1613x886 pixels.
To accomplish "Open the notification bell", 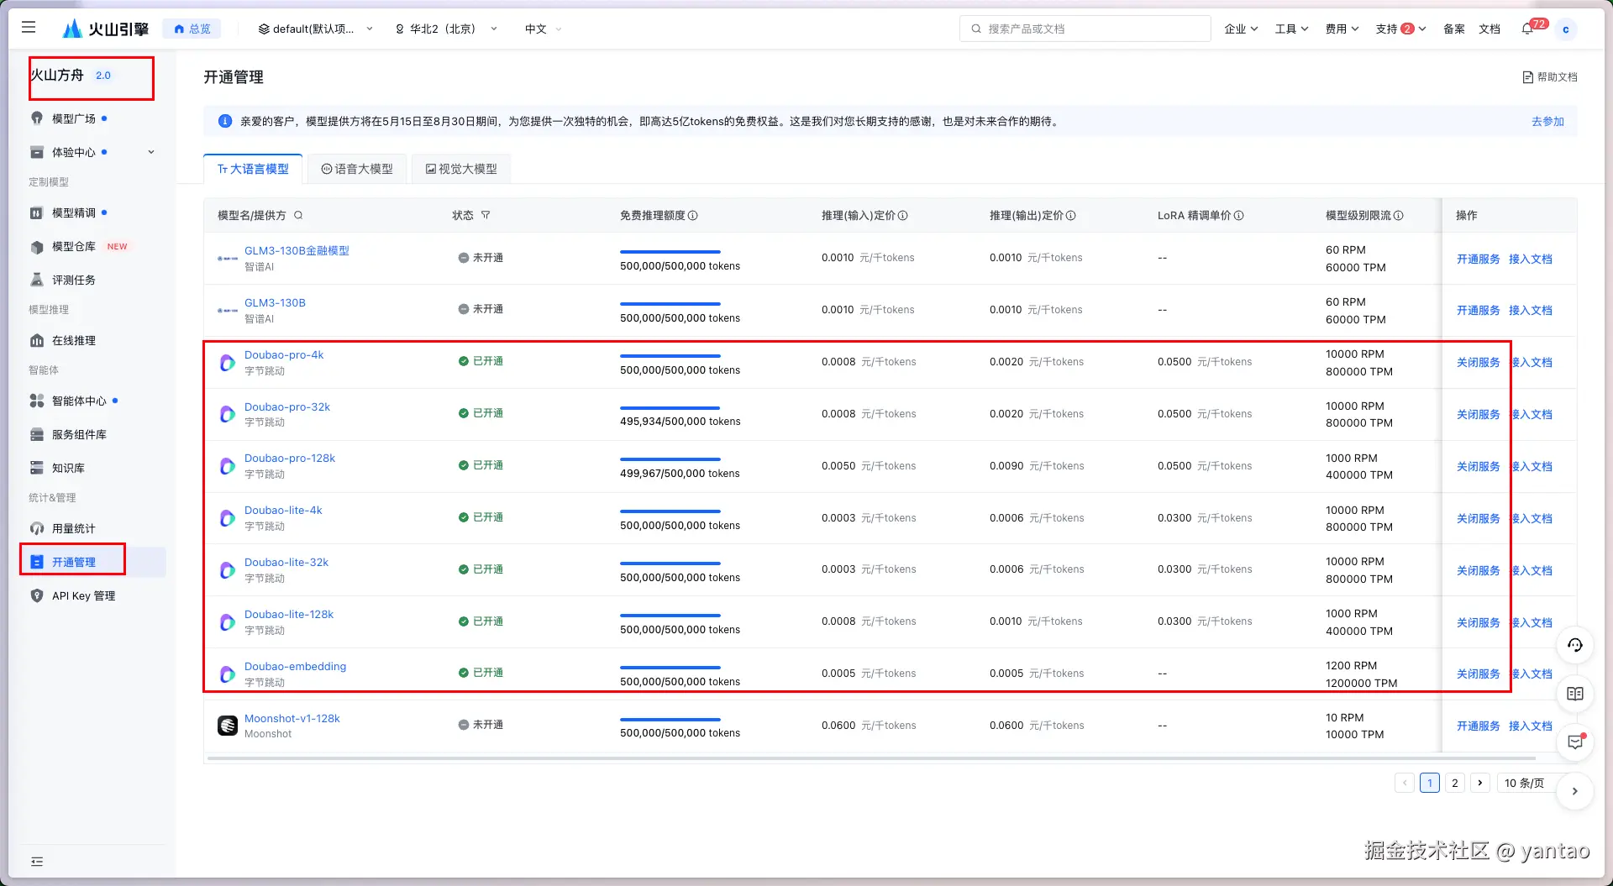I will [x=1527, y=29].
